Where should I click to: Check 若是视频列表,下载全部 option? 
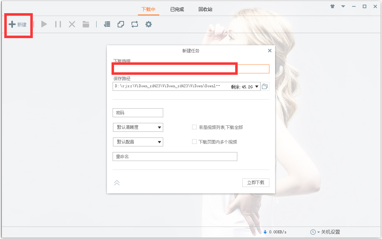(x=195, y=127)
